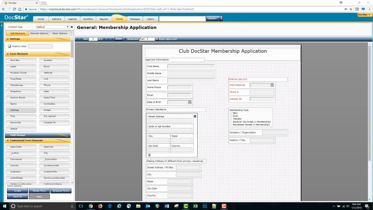Click the top search text box
373x210 pixels.
coord(182,18)
